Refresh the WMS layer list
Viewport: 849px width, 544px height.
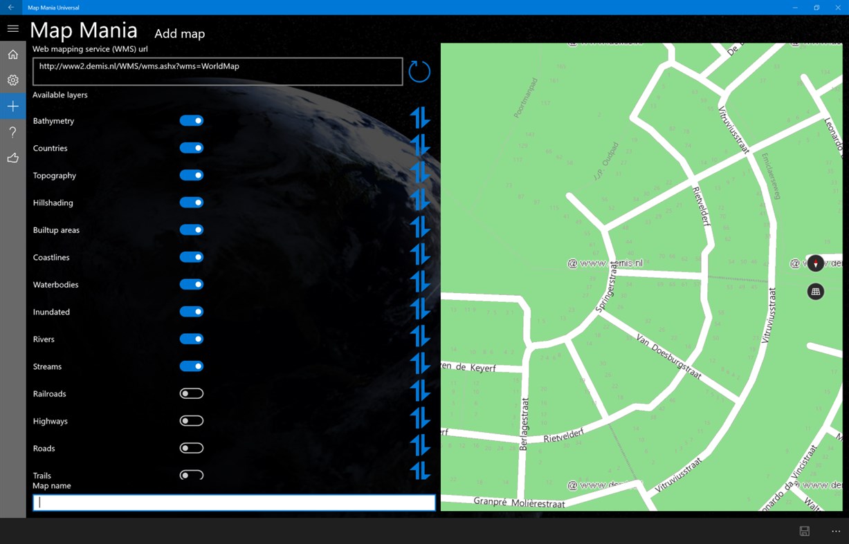(x=419, y=71)
